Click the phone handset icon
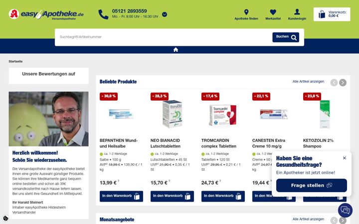This screenshot has height=224, width=359. (x=103, y=14)
